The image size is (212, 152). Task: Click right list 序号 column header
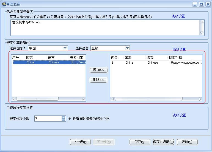[114, 58]
